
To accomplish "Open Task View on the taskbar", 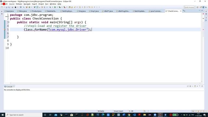I will (50, 115).
